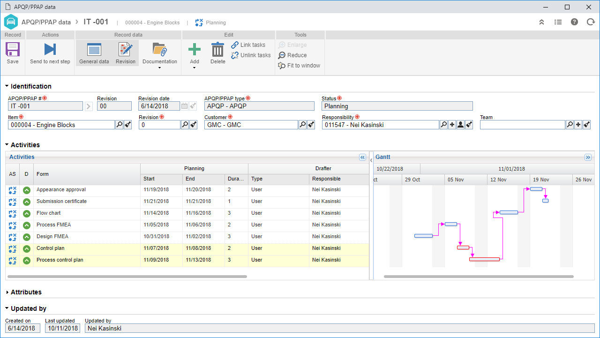Select the Process control plan activity
Image resolution: width=600 pixels, height=338 pixels.
click(187, 260)
